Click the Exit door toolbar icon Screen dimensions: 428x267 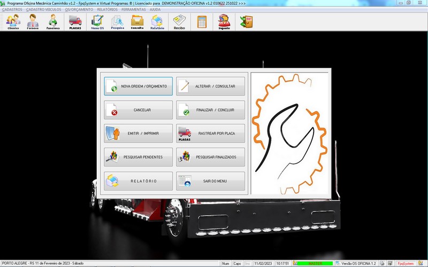247,22
